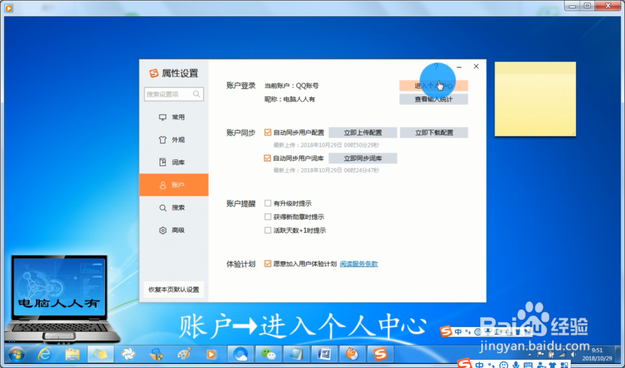Switch to WeChat in the taskbar

click(268, 354)
